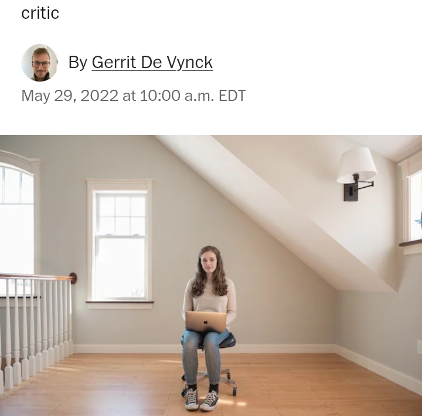Click the gray sneakers in the photo
422x416 pixels.
click(x=201, y=400)
